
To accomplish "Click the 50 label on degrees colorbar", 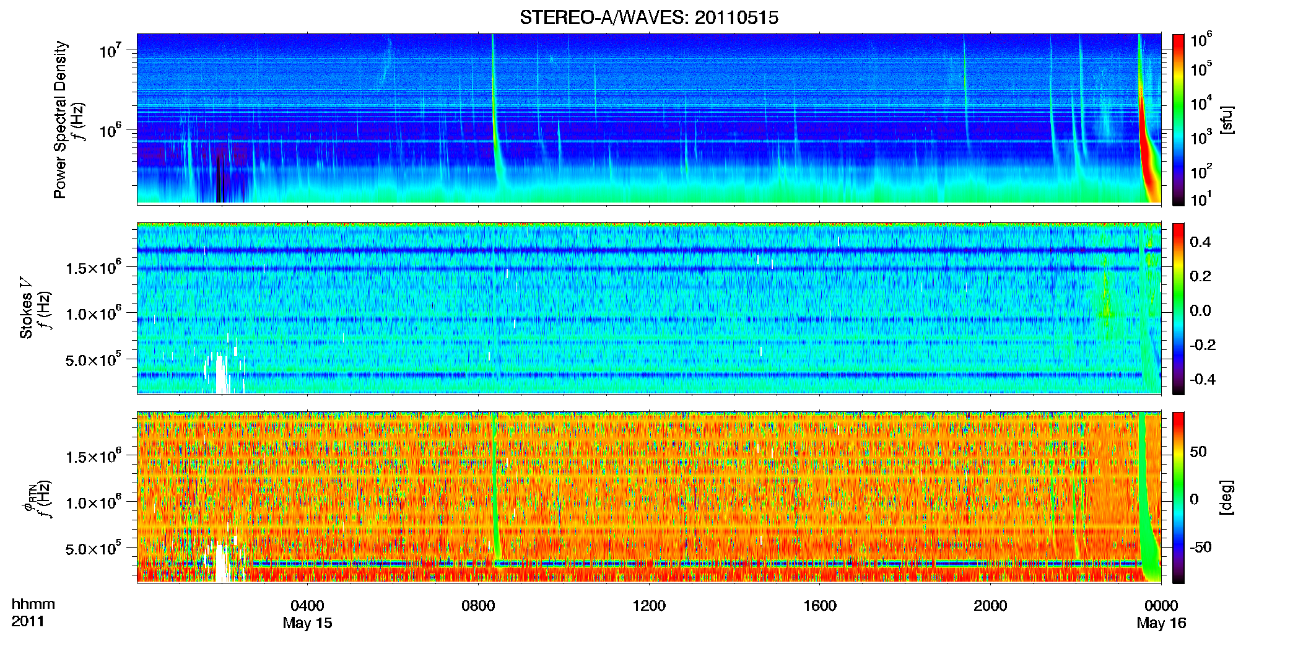I will point(1198,452).
